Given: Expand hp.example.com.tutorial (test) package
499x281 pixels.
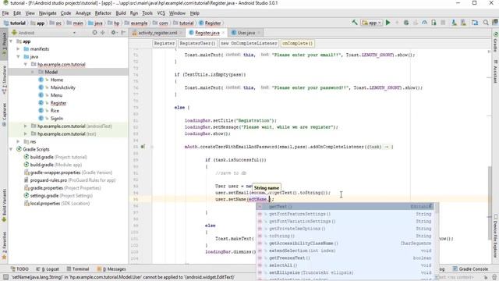Looking at the screenshot, I should (26, 133).
